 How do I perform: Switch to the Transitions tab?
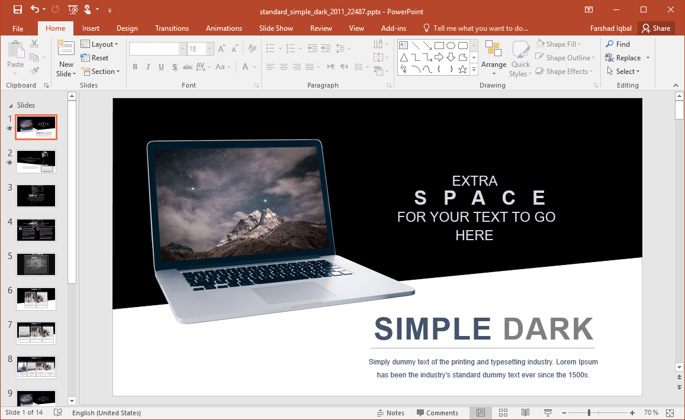tap(172, 28)
